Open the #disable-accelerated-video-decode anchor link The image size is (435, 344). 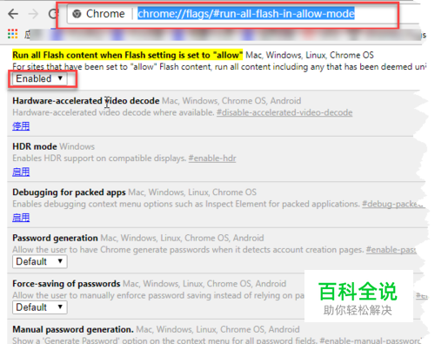[x=284, y=112]
